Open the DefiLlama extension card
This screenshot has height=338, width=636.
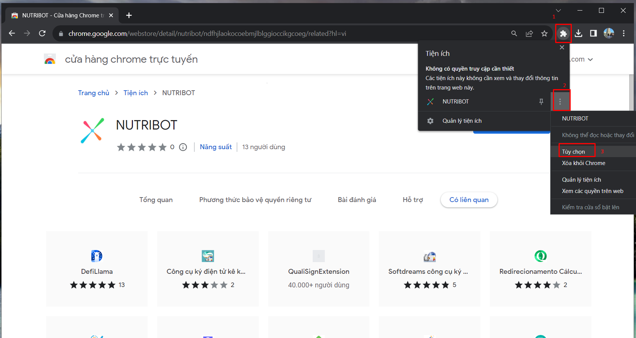pos(97,269)
